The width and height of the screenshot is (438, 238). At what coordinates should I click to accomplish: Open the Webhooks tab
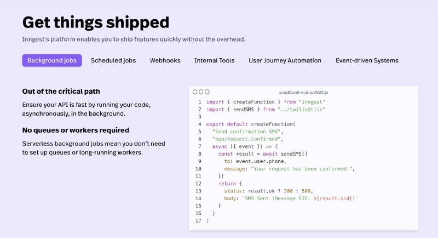(165, 60)
